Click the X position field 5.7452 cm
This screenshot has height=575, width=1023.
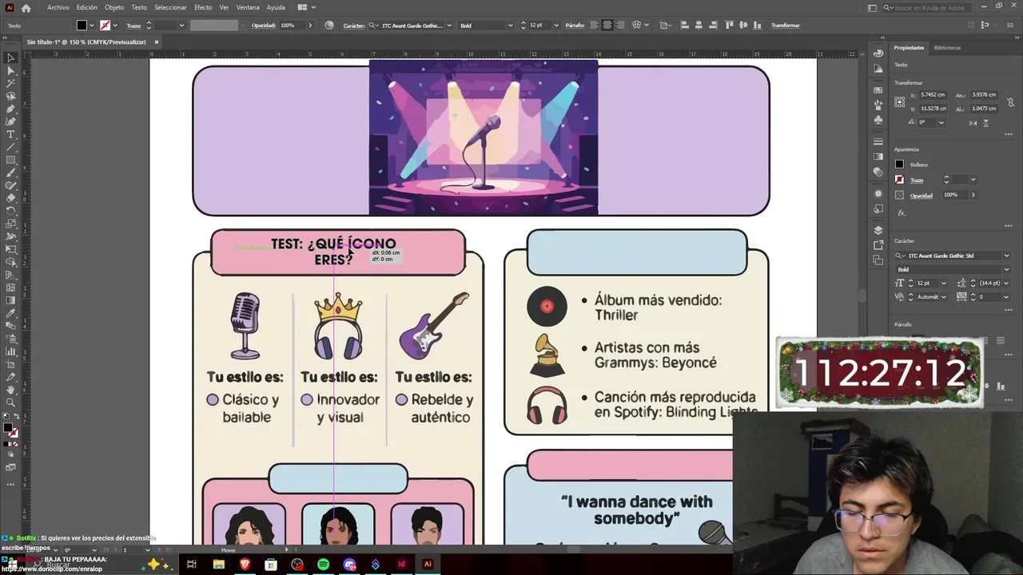coord(933,94)
